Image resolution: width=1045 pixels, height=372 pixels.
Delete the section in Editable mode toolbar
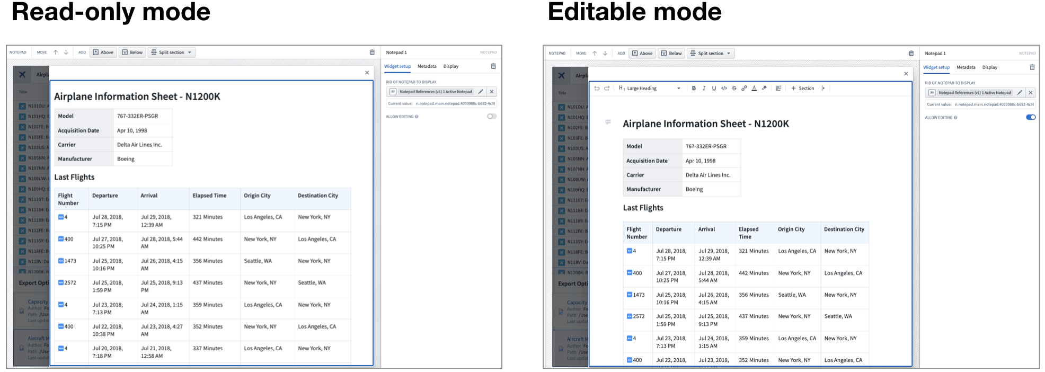pos(911,54)
